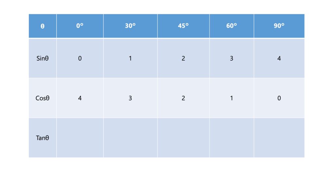Select the 30° column header

[x=130, y=26]
